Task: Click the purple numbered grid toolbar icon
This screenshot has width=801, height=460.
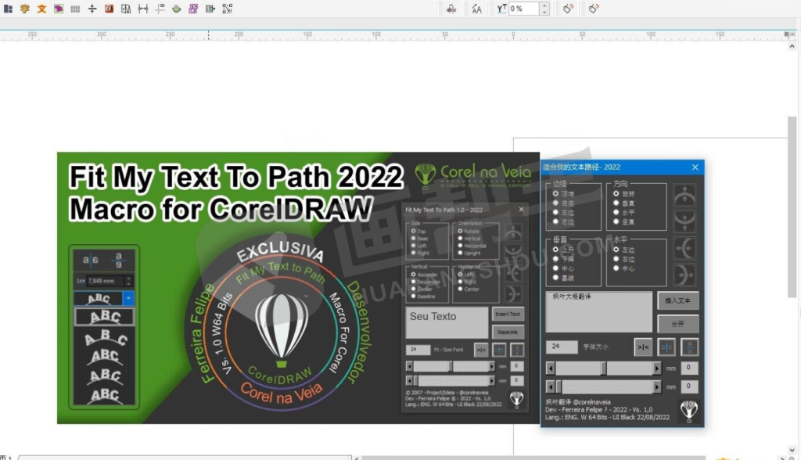Action: [194, 9]
